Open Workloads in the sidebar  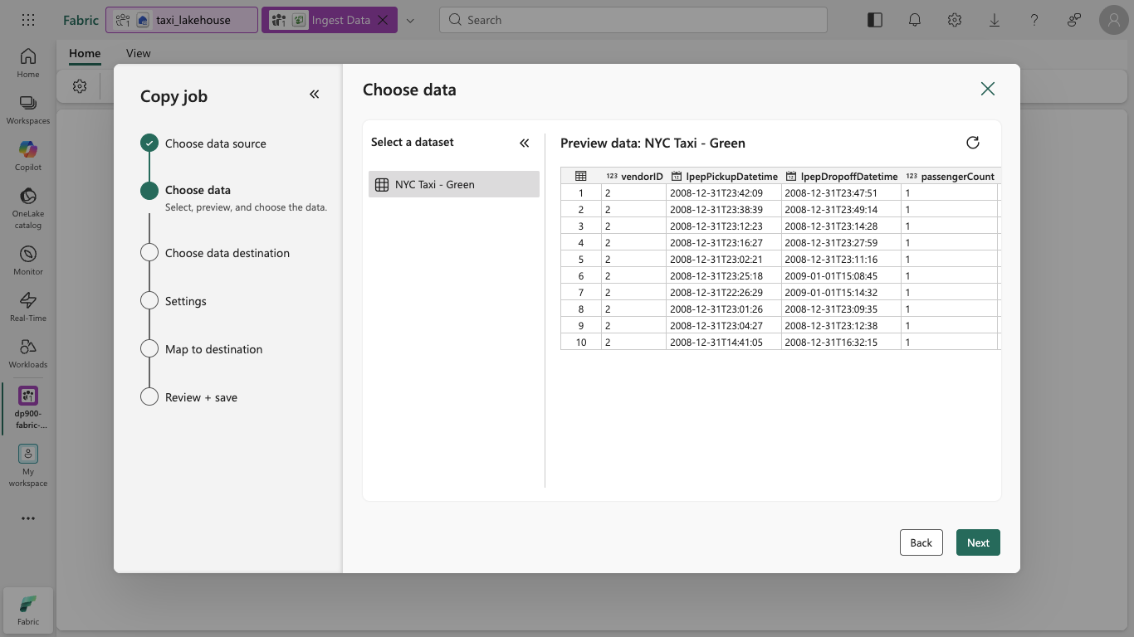click(x=28, y=353)
